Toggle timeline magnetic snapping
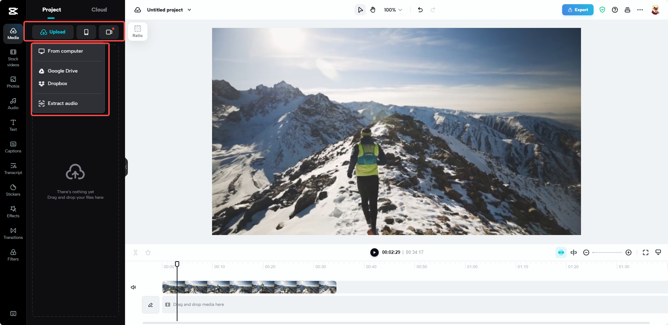Screen dimensions: 668x325 (x=561, y=252)
